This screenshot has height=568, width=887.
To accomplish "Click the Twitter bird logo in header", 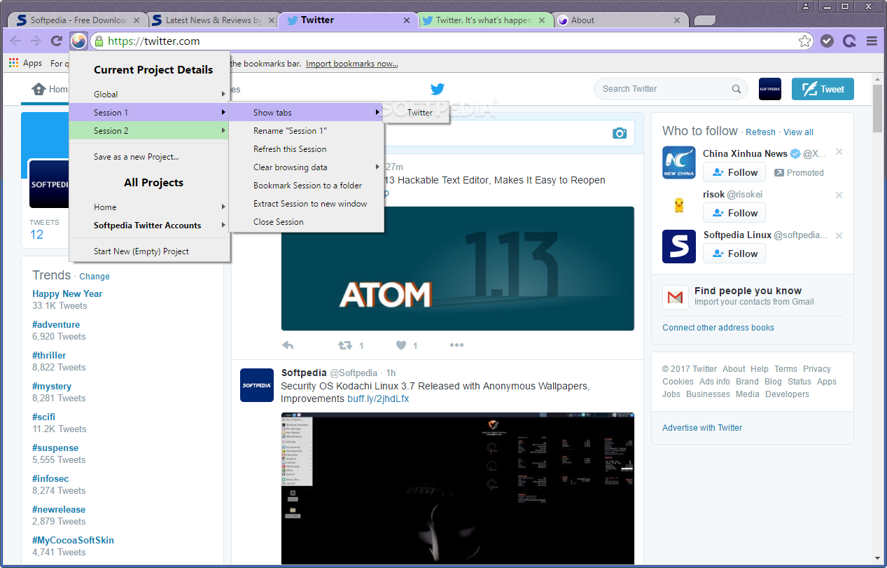I will [438, 89].
